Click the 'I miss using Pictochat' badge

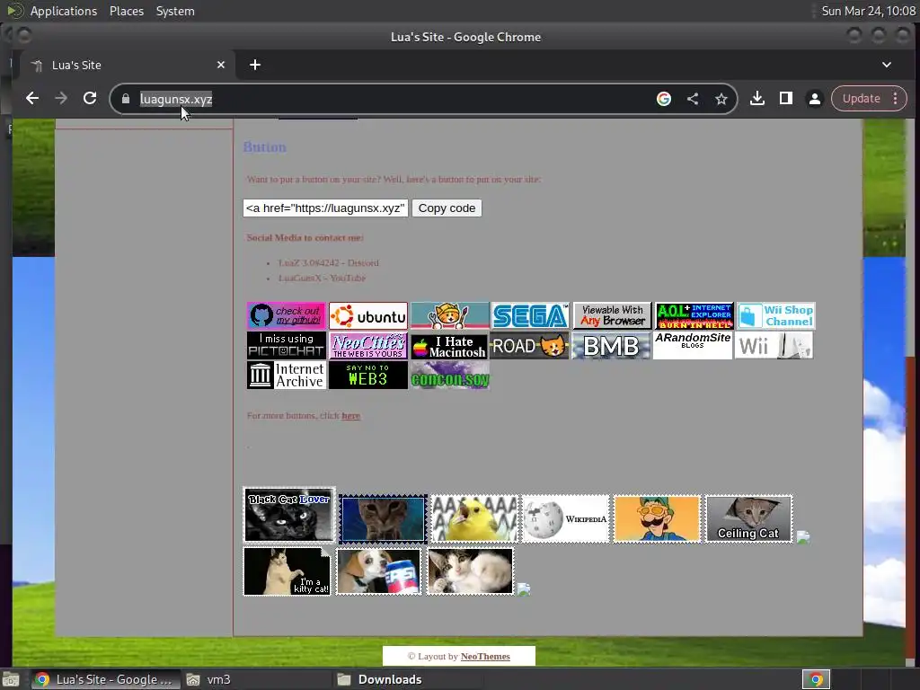[x=287, y=345]
